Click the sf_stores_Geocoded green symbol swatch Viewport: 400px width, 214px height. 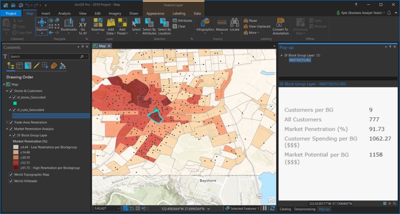(15, 103)
